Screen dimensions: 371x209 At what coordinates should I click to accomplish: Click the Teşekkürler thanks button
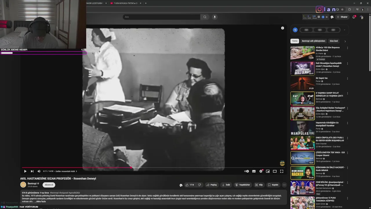[243, 185]
